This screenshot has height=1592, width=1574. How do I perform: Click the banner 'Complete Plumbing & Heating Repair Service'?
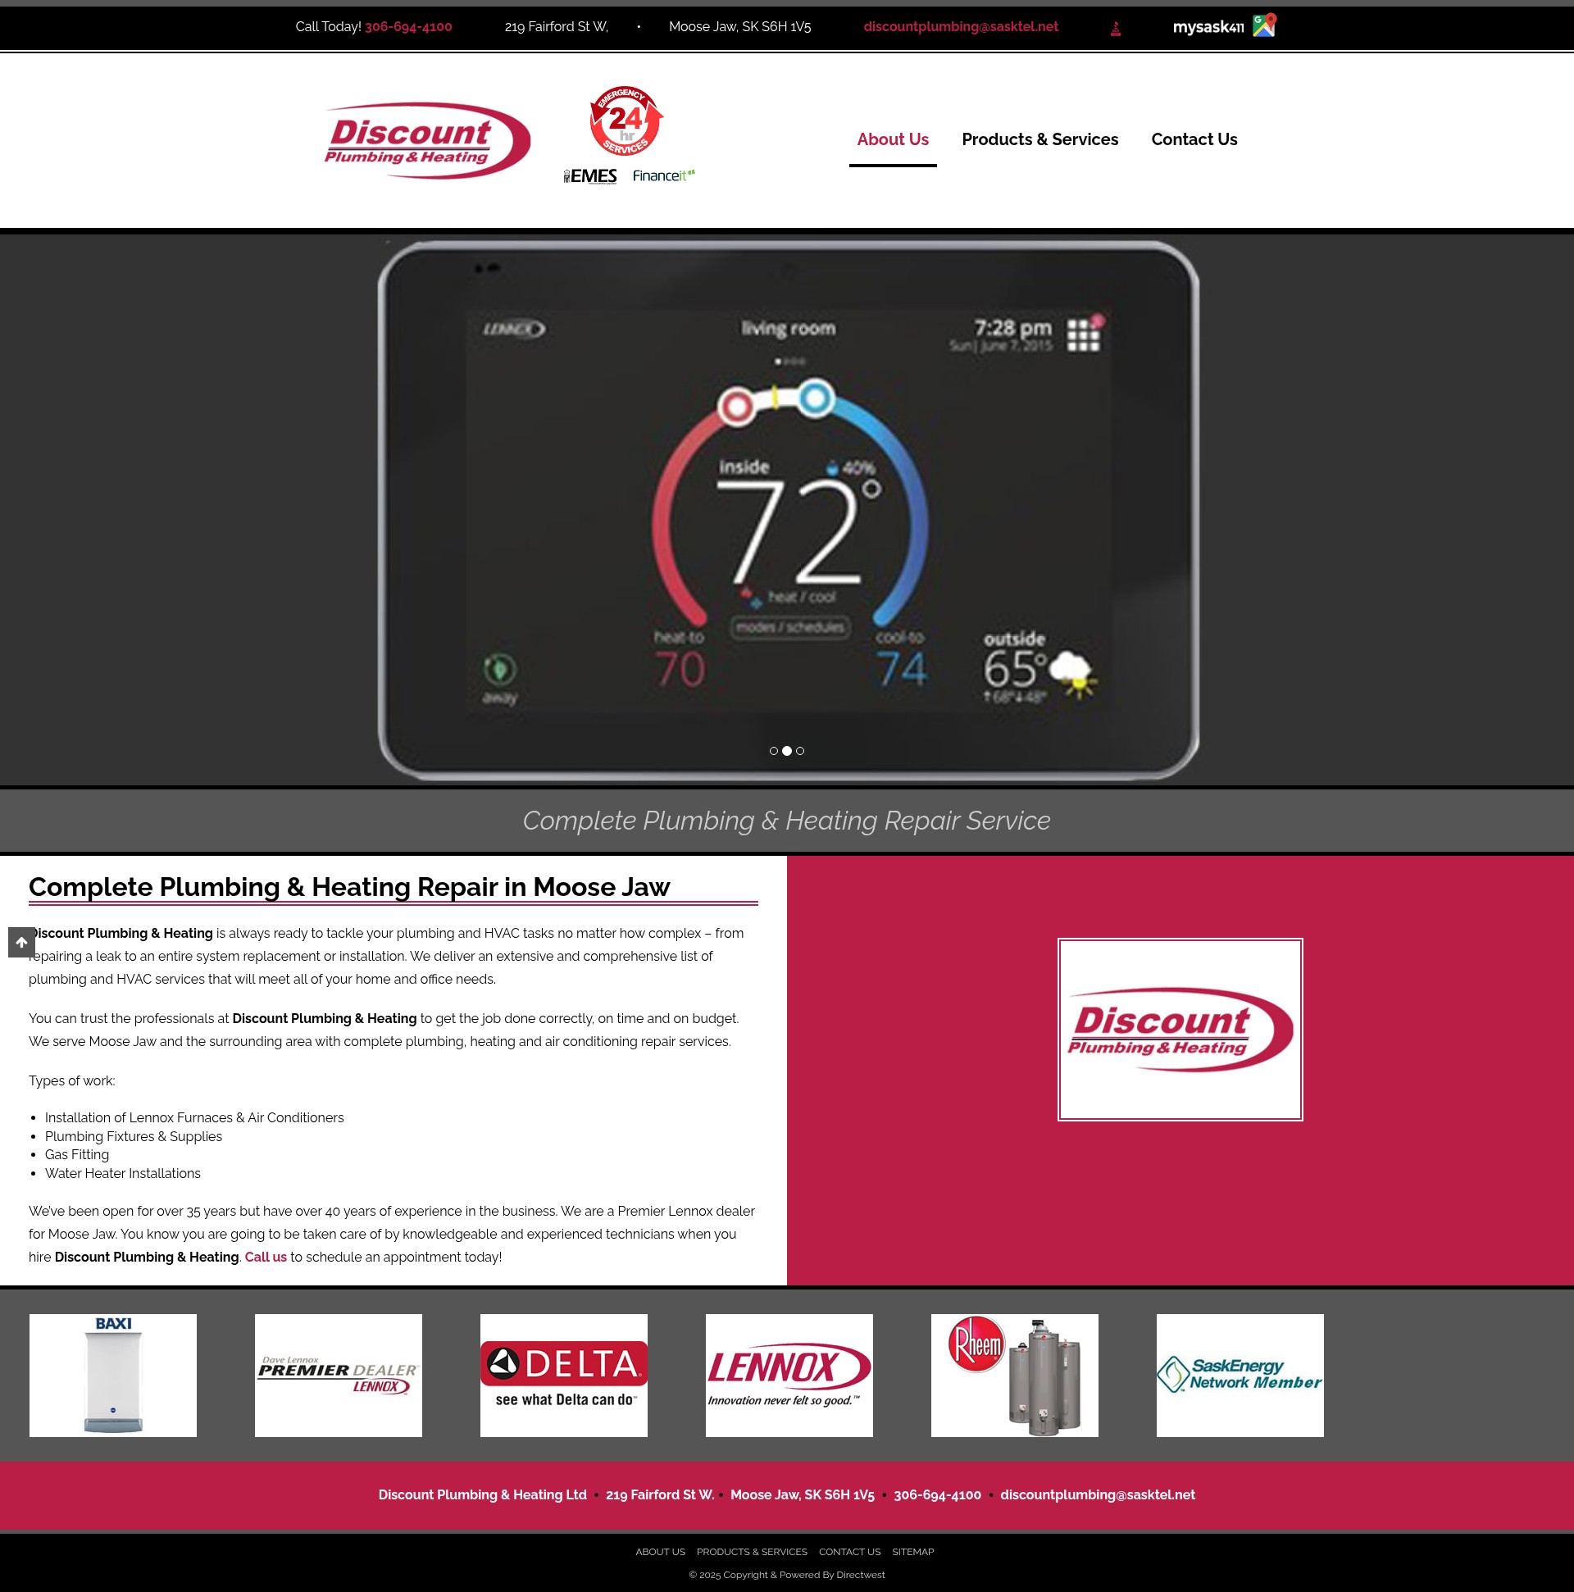pos(787,821)
